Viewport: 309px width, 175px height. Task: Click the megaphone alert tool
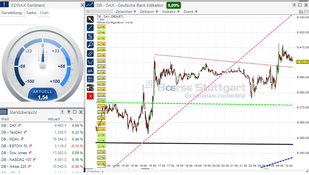90,88
